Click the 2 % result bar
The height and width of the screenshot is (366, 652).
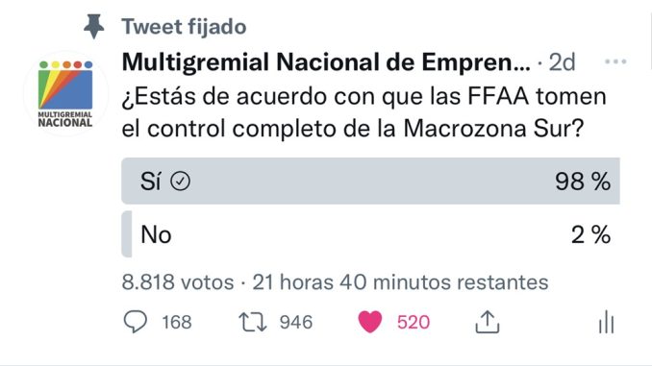[127, 234]
